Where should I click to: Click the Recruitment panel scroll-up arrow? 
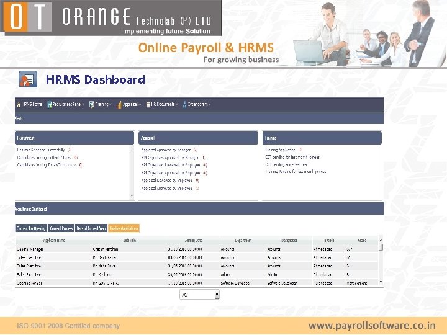click(132, 150)
